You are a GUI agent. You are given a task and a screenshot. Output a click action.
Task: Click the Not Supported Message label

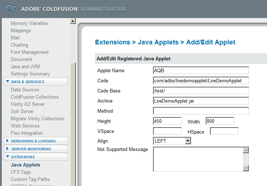[x=123, y=150]
